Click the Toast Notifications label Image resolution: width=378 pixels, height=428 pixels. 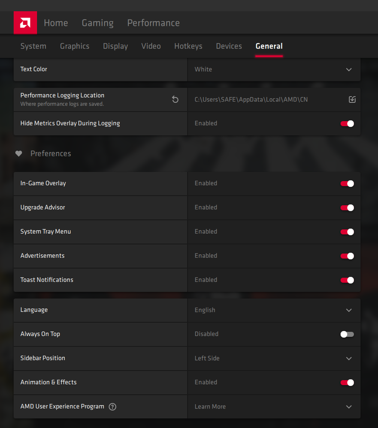coord(47,280)
